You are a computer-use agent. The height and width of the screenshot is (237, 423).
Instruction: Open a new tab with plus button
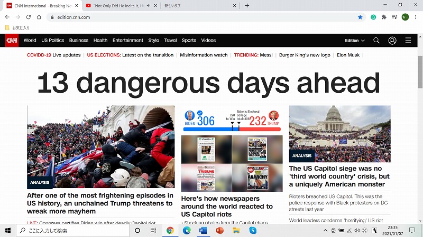(x=247, y=5)
